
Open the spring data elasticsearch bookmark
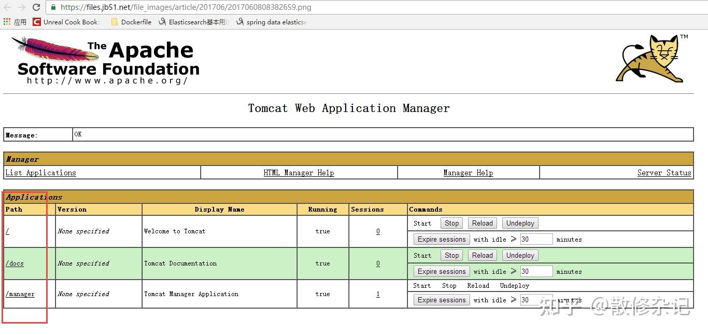pyautogui.click(x=272, y=22)
